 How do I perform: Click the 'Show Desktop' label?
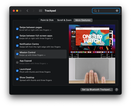pos(27,77)
